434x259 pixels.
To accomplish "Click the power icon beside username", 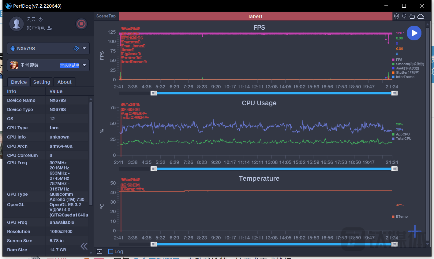I will pyautogui.click(x=41, y=20).
